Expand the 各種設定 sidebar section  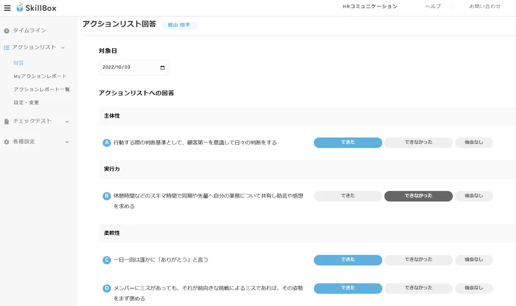point(66,141)
